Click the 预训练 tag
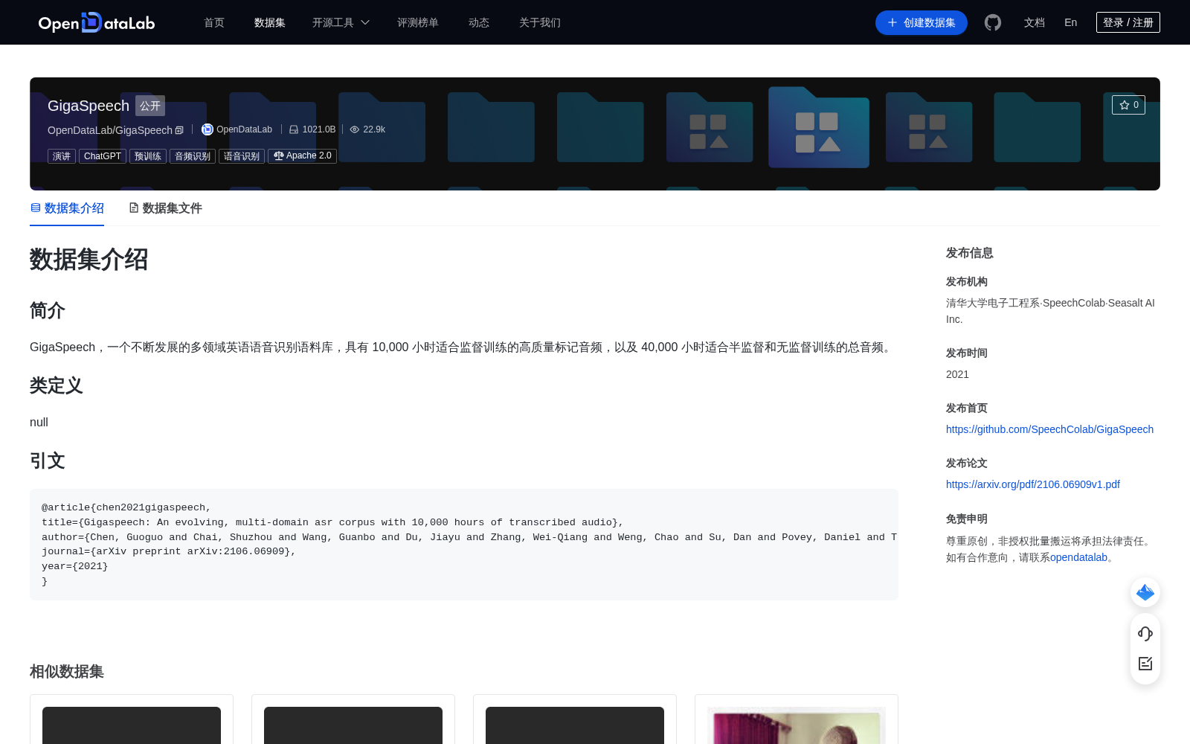Screen dimensions: 1190x744 [x=148, y=156]
